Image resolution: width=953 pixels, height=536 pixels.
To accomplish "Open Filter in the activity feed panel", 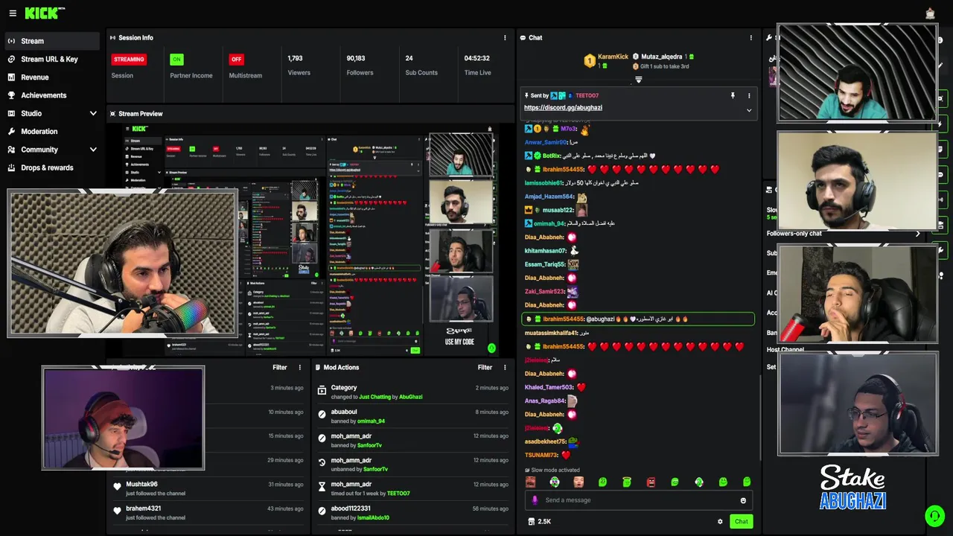I will point(279,367).
